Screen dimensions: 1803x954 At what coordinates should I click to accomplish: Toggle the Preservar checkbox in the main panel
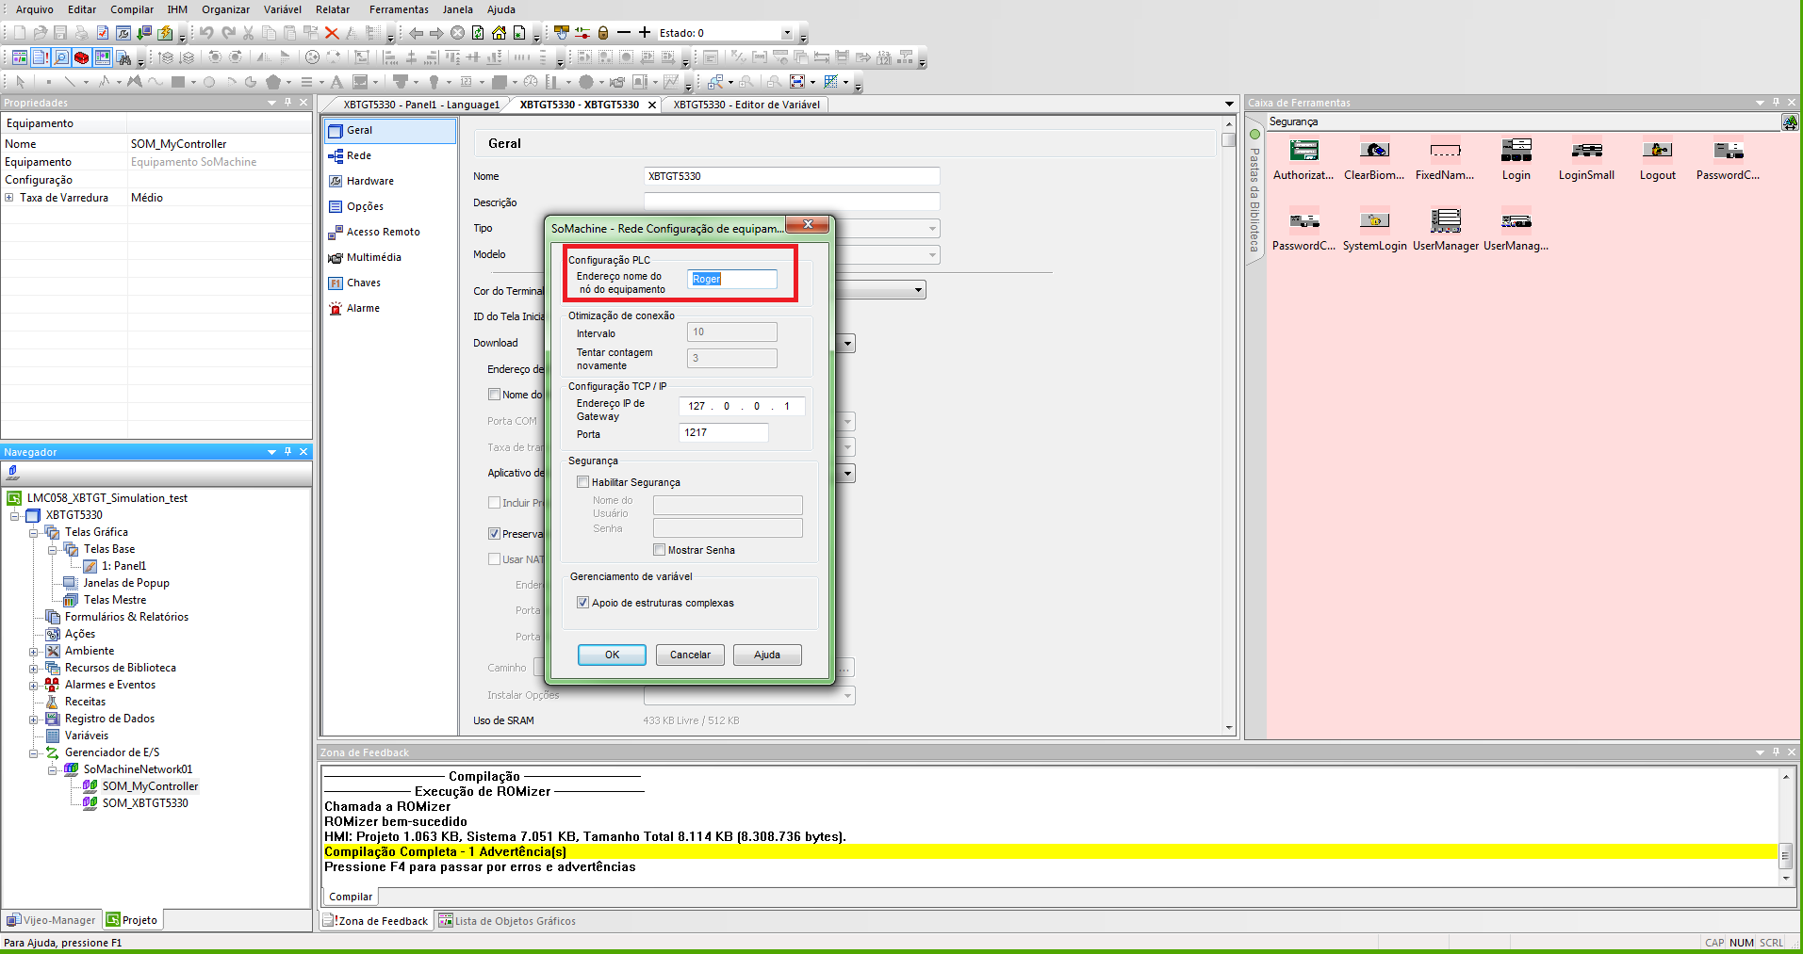tap(494, 534)
